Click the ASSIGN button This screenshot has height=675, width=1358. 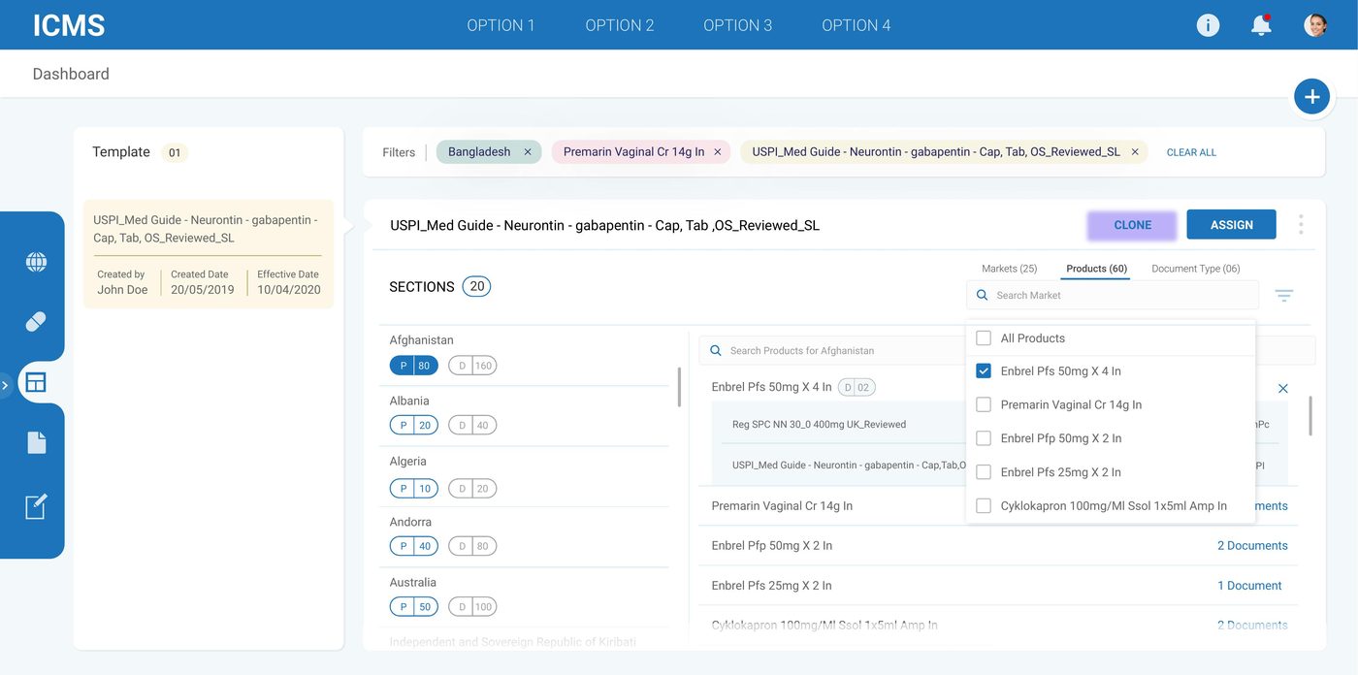(1231, 225)
